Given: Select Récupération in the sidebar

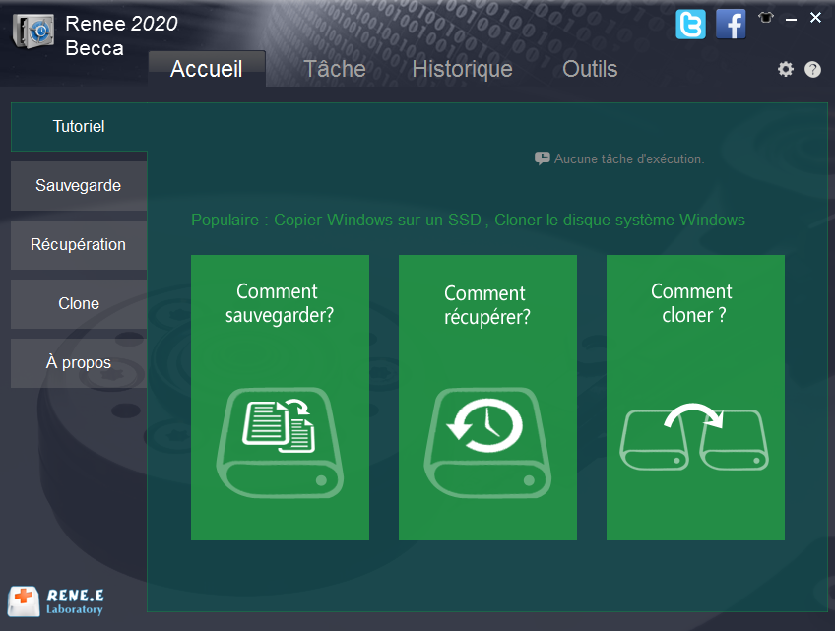Looking at the screenshot, I should click(79, 245).
